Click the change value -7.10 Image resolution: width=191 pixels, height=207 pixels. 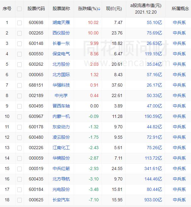pos(93,200)
